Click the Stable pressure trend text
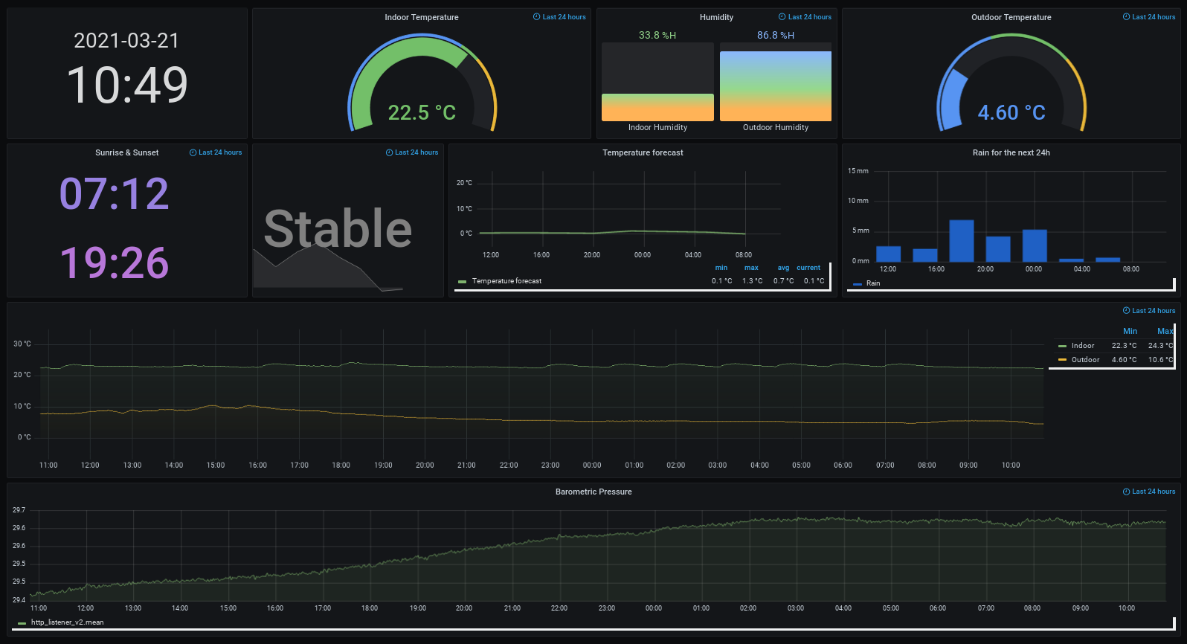 [x=338, y=228]
